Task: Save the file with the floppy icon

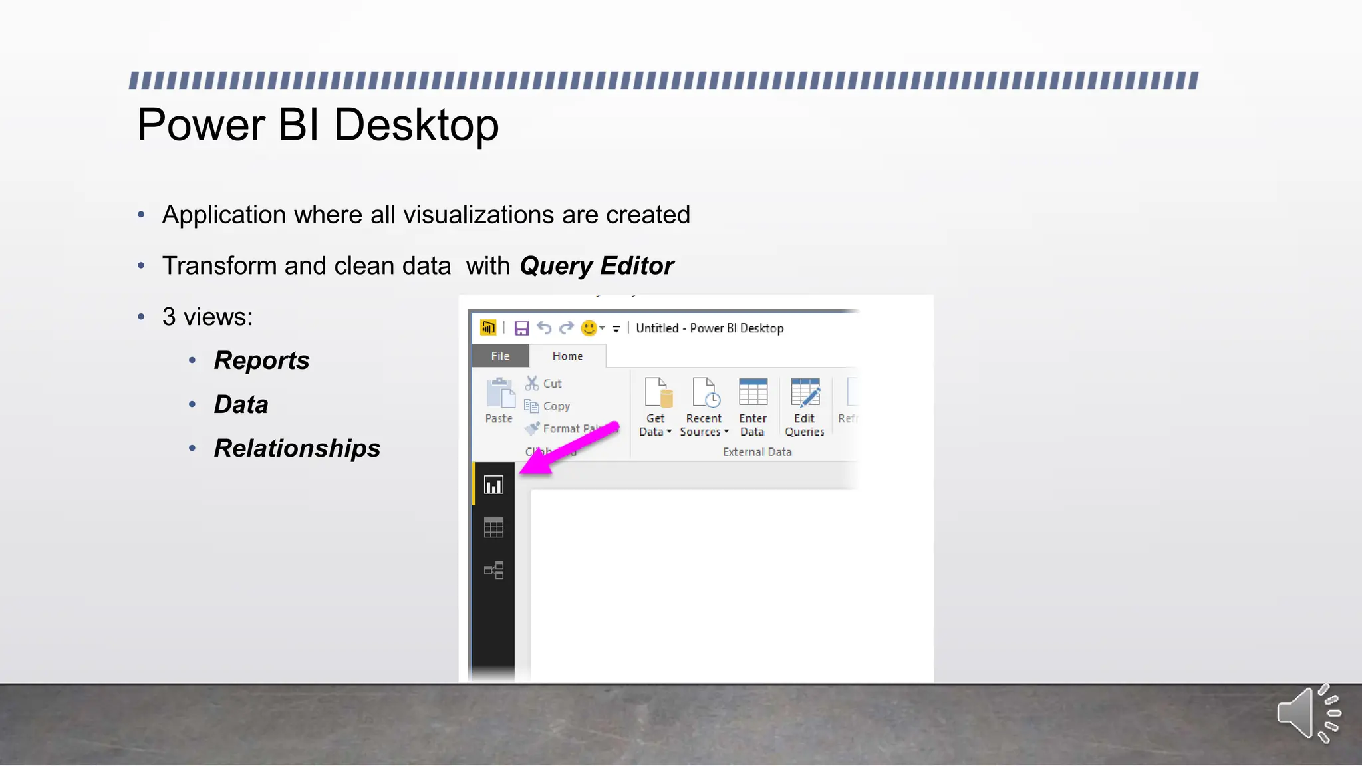Action: (521, 328)
